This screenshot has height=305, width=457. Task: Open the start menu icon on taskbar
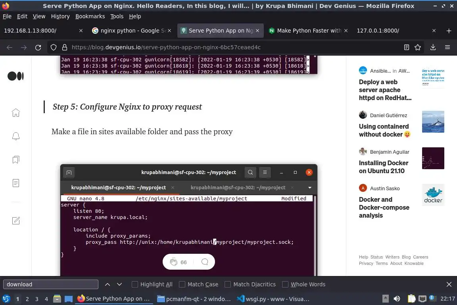pos(6,299)
